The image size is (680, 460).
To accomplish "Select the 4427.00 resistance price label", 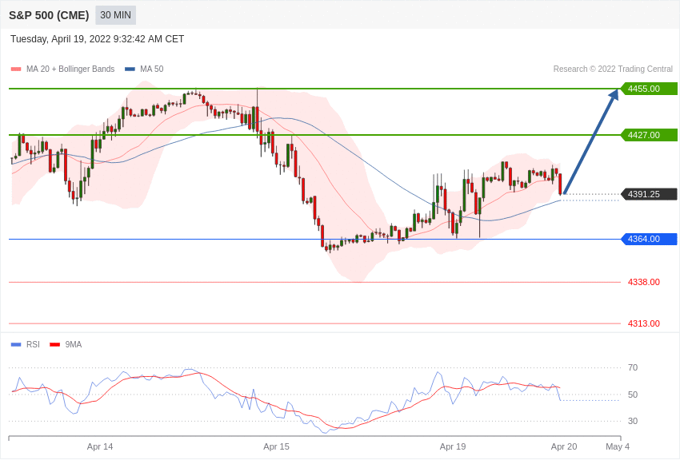I will coord(649,135).
